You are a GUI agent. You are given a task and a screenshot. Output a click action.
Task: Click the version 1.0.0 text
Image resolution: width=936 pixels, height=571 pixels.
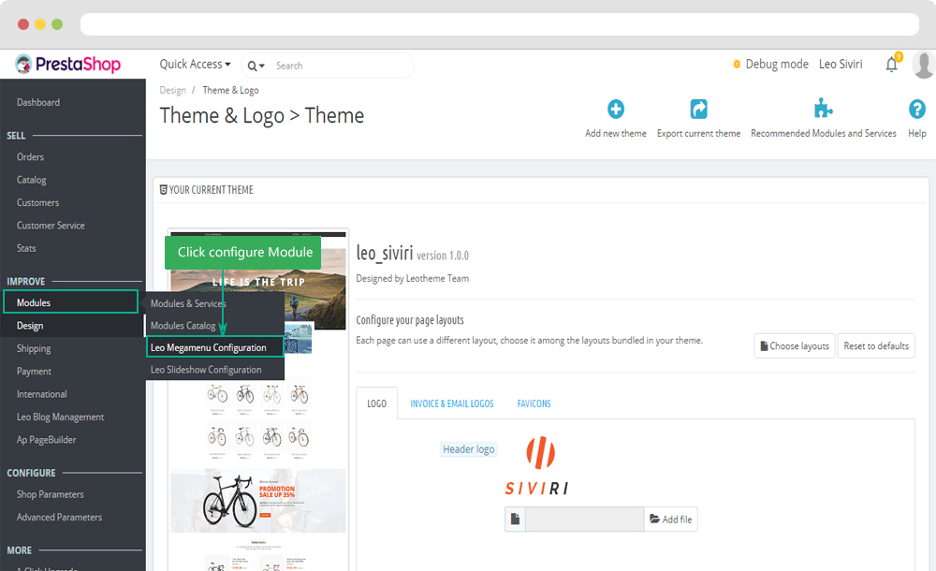[443, 256]
